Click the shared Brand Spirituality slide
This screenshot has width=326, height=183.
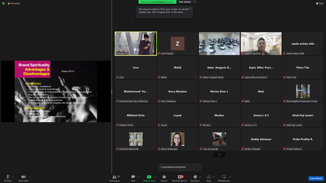click(x=56, y=91)
